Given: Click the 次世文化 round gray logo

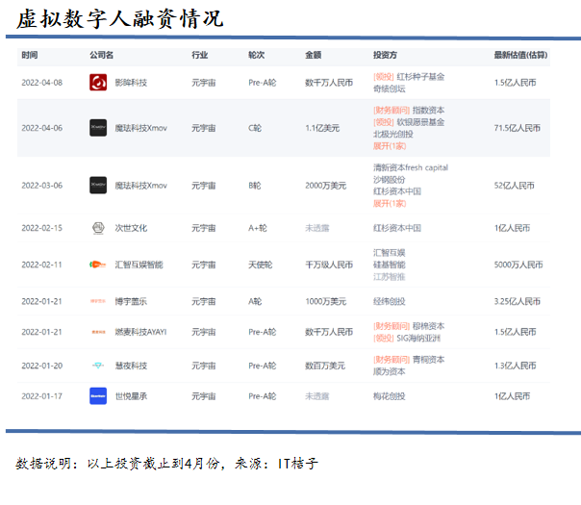Looking at the screenshot, I should tap(98, 228).
